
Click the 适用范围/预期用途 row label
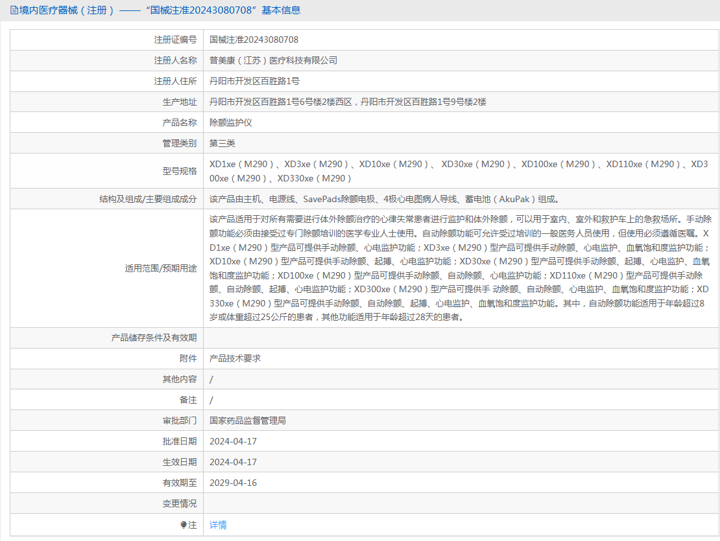tap(160, 268)
